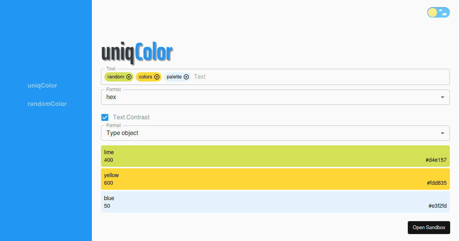Viewport: 459px width, 241px height.
Task: Click the "palette" tag chip label
Action: [174, 77]
